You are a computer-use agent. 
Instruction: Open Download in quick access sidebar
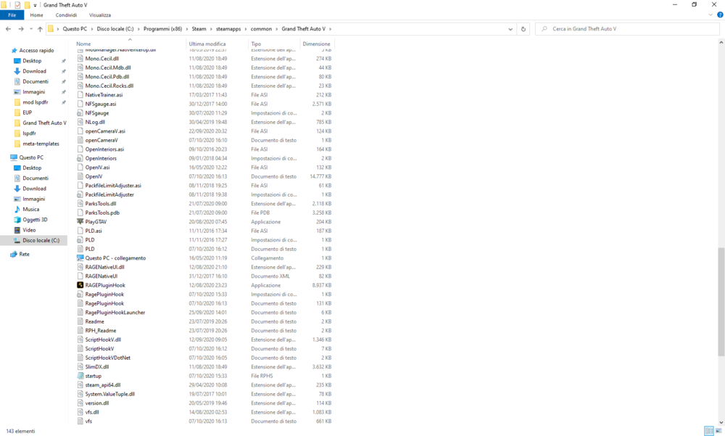click(34, 71)
